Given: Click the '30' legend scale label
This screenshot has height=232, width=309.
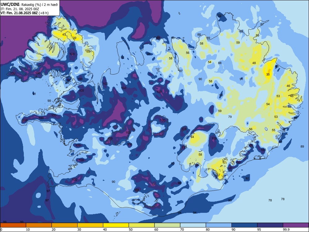Looking at the screenshot, I should tap(79, 230).
